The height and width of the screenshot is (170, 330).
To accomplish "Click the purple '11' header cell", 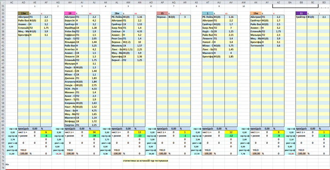I will 301,13.
